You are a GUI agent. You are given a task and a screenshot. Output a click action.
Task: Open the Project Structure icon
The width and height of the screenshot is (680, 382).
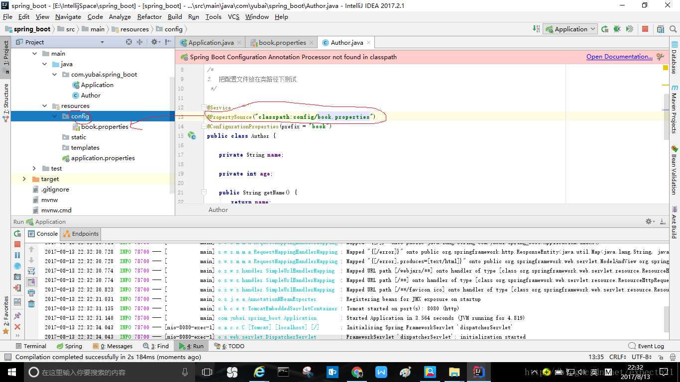660,29
